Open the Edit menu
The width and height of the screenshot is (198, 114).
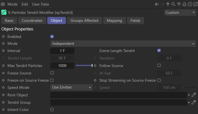[25, 4]
